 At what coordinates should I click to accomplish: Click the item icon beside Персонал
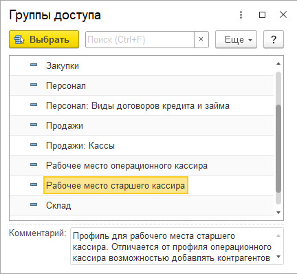(34, 85)
